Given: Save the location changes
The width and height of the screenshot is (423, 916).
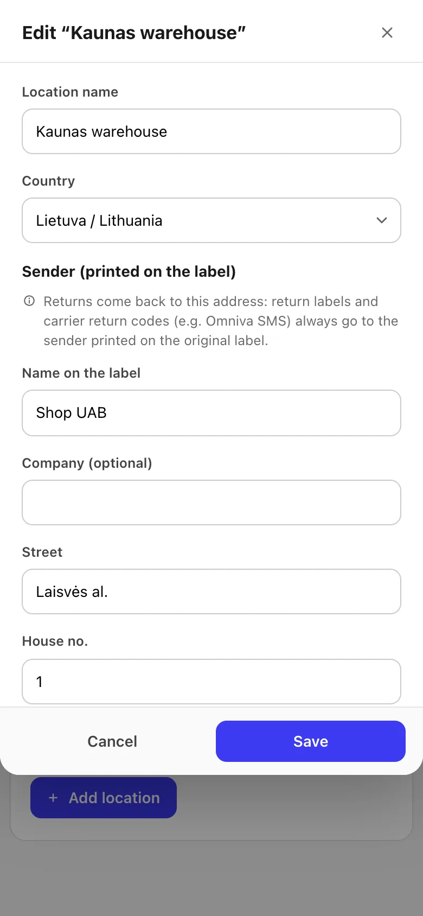Looking at the screenshot, I should 311,741.
